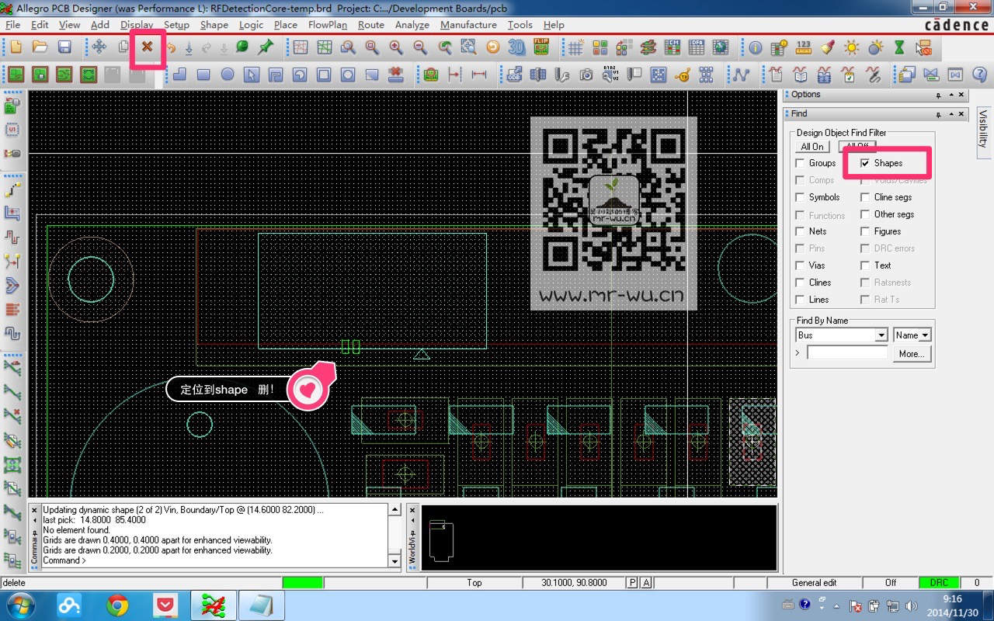Screen dimensions: 994x621
Task: Click the Delete (red X) toolbar icon
Action: 147,47
